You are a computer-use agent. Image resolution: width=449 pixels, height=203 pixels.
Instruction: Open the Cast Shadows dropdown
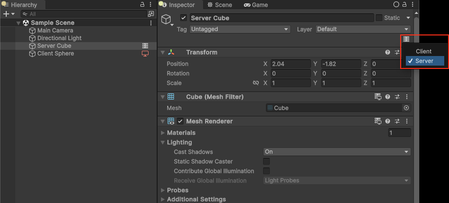click(337, 152)
